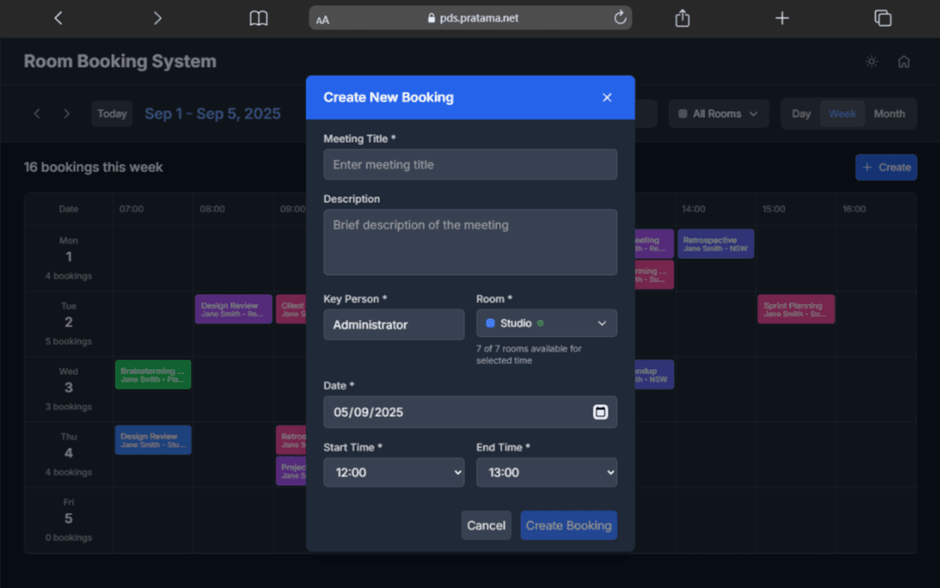
Task: Open the Start Time 12:00 dropdown
Action: [x=394, y=472]
